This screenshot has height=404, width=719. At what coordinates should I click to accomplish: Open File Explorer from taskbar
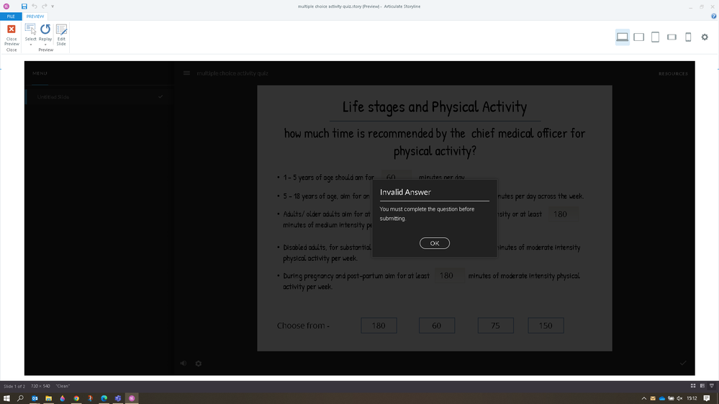48,398
